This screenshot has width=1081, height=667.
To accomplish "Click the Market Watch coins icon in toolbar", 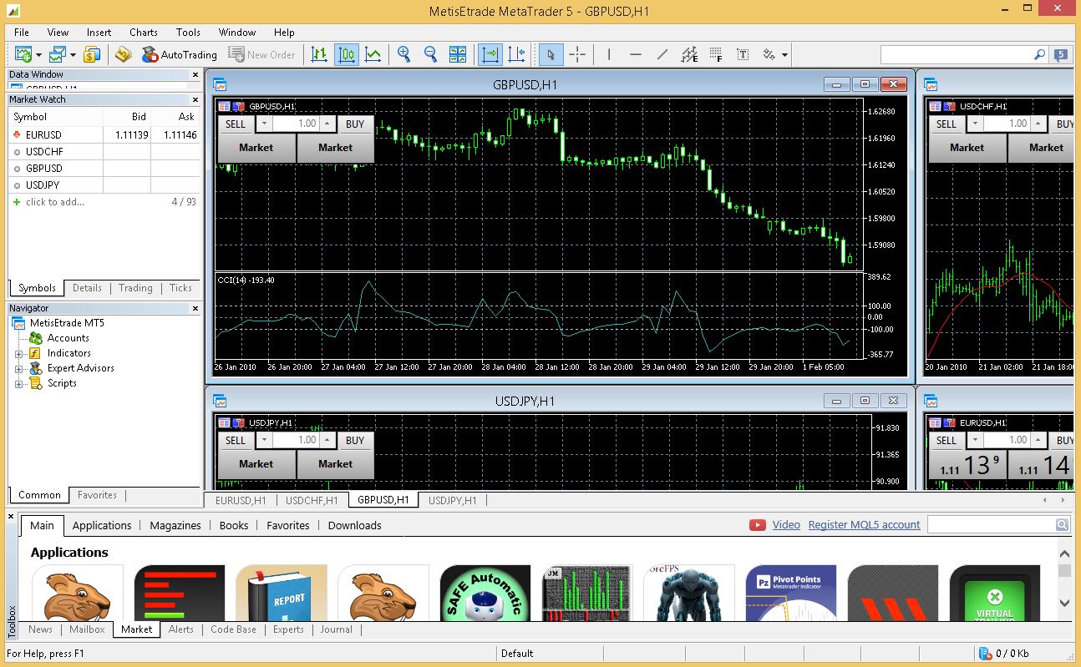I will tap(92, 54).
